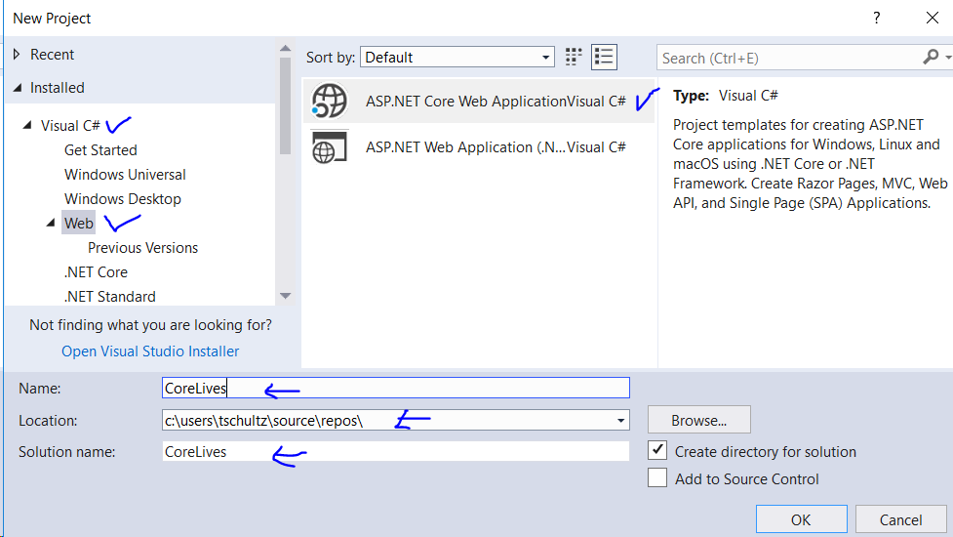Viewport: 953px width, 537px height.
Task: Switch to medium icons list view
Action: (604, 58)
